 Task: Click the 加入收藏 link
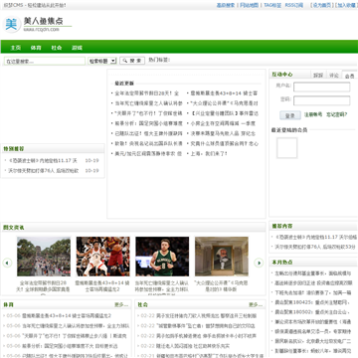[x=346, y=5]
